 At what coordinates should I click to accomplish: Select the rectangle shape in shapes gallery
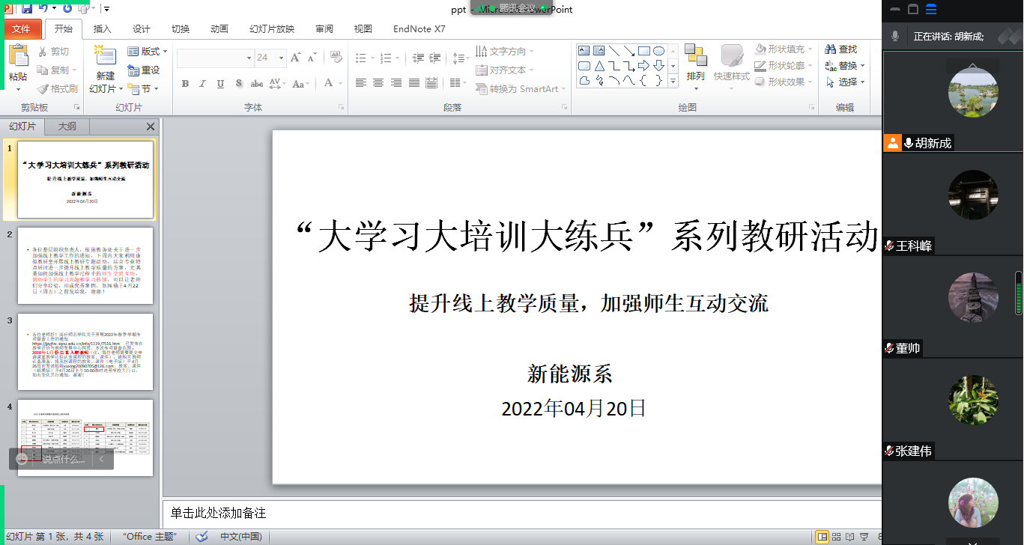click(643, 51)
